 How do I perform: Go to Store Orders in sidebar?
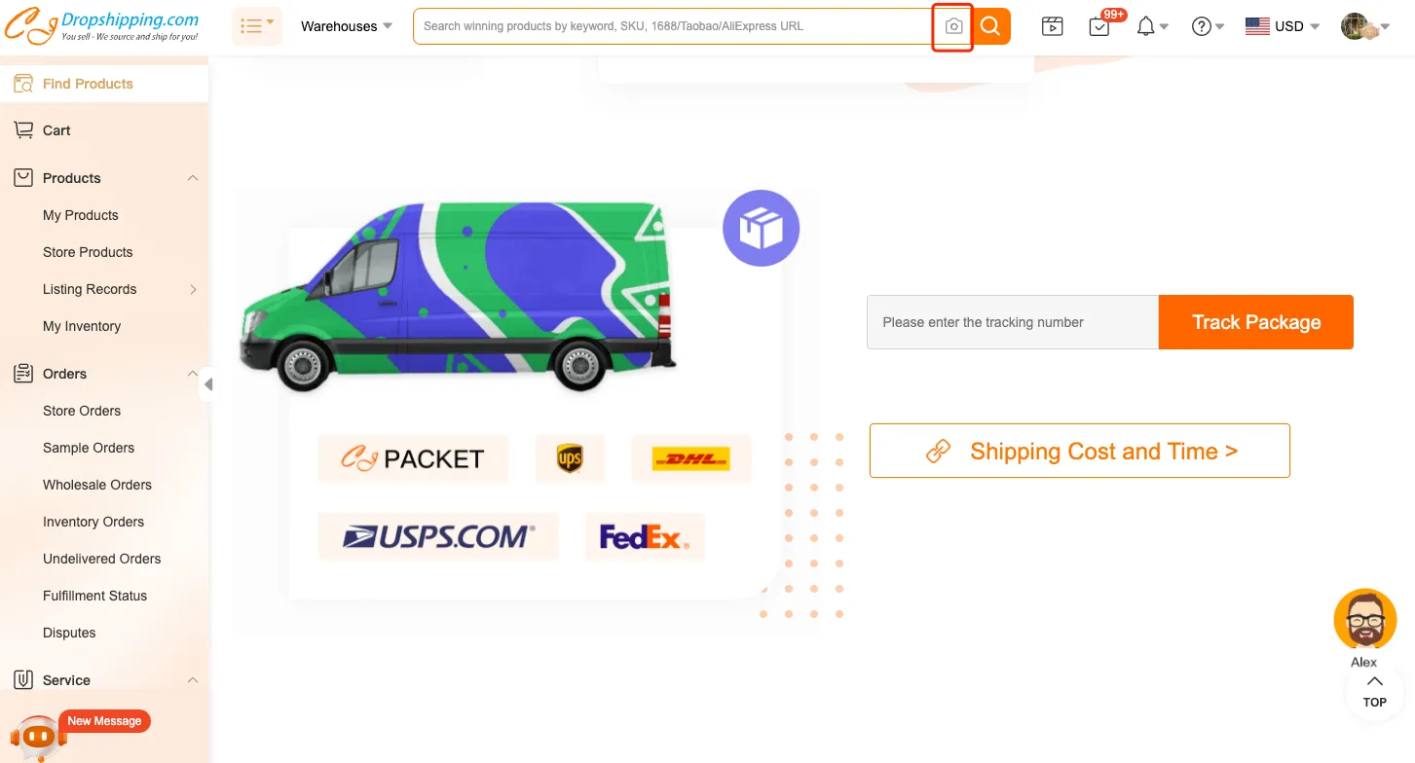click(82, 411)
